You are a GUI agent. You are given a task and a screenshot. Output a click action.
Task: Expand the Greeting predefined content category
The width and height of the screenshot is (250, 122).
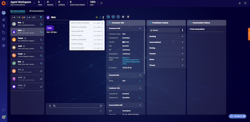tap(166, 36)
